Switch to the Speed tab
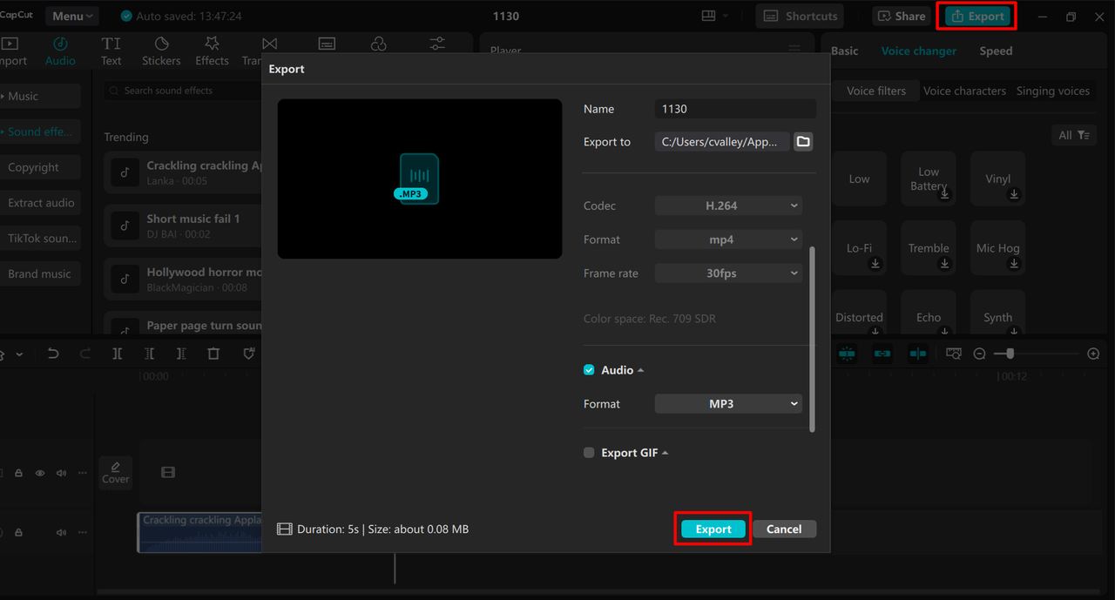 (x=996, y=51)
